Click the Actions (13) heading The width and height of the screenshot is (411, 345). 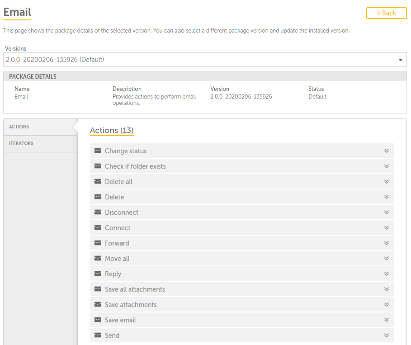pos(112,130)
